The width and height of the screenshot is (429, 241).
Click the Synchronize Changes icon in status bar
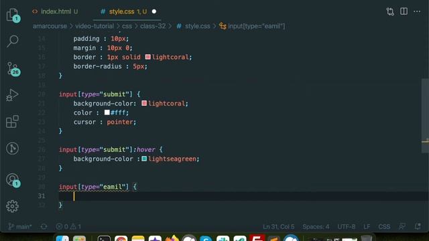[44, 226]
